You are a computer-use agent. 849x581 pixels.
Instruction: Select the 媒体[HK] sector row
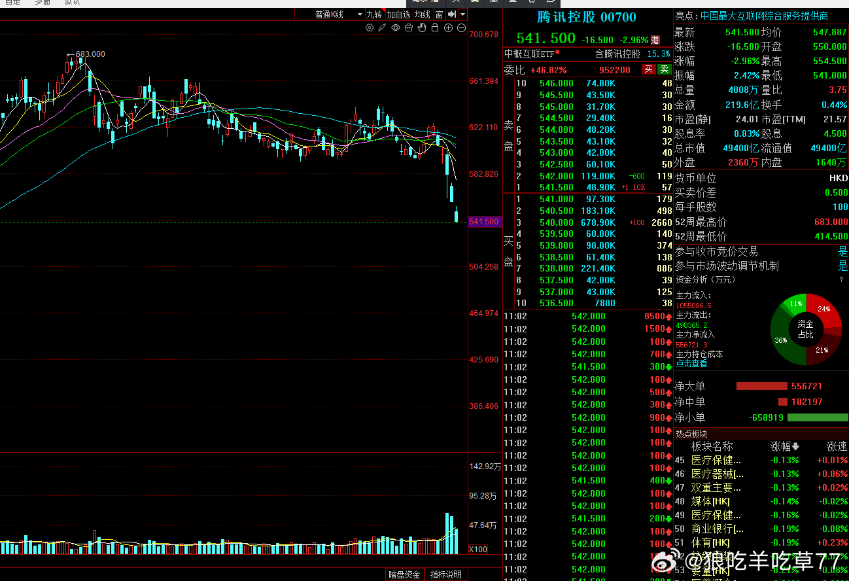coord(761,501)
